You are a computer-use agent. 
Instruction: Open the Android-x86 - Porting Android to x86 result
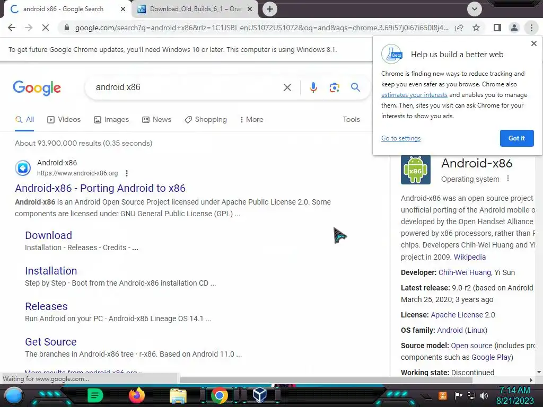click(100, 188)
